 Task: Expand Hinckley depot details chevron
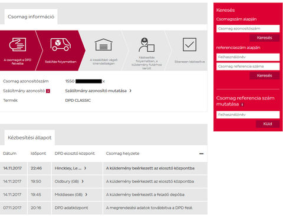coord(85,168)
